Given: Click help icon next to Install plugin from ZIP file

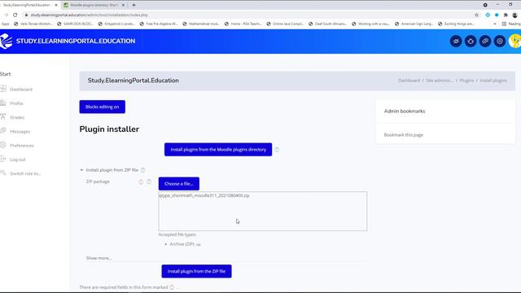Looking at the screenshot, I should click(x=143, y=170).
